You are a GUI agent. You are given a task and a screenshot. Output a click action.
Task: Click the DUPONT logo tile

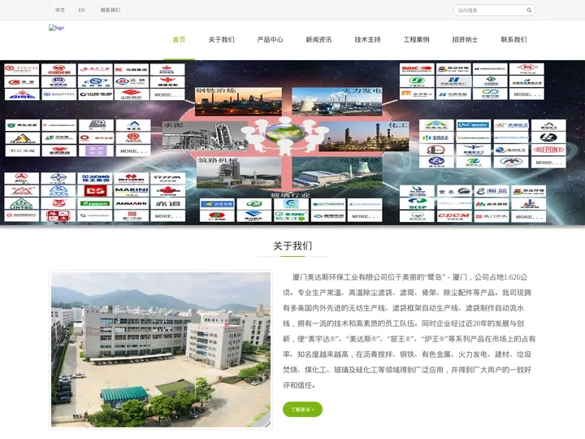click(x=548, y=150)
